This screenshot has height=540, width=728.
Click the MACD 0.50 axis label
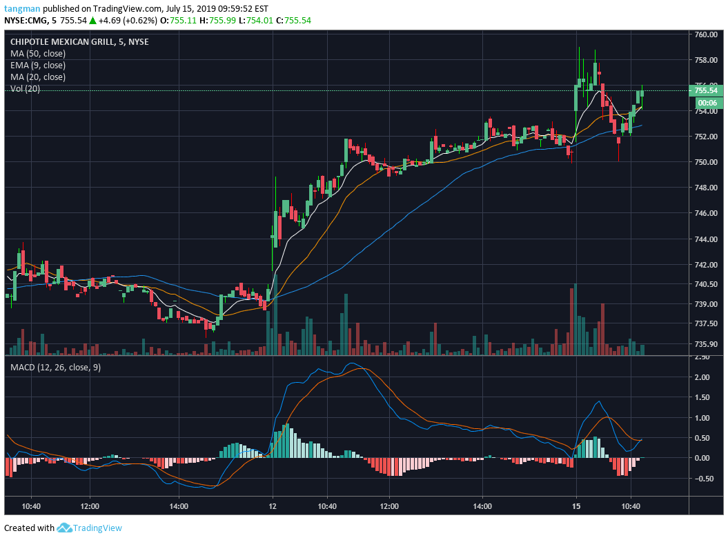(702, 437)
